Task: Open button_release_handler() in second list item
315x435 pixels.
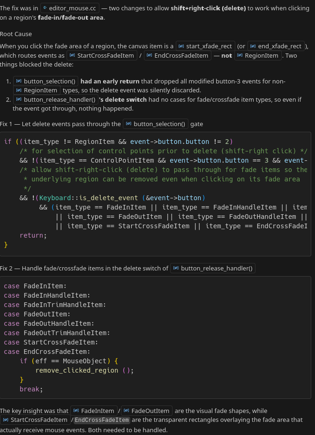Action: 55,99
